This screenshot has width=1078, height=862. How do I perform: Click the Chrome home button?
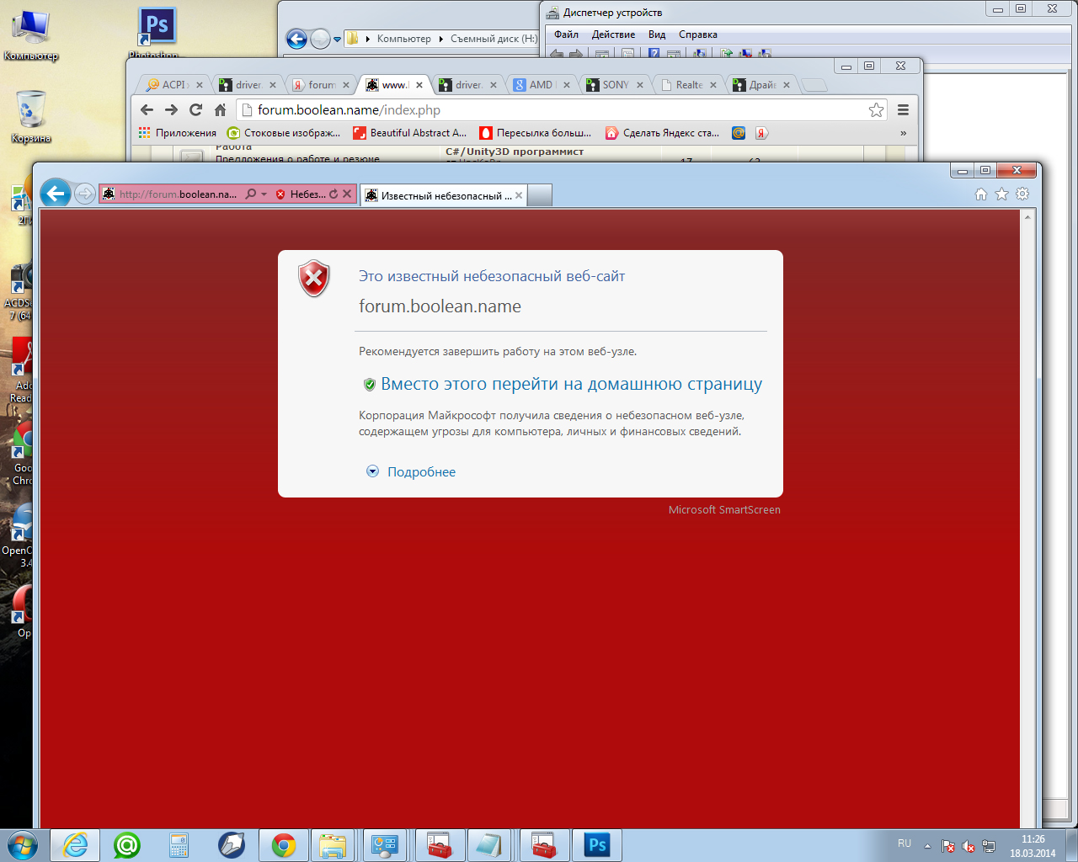[220, 109]
